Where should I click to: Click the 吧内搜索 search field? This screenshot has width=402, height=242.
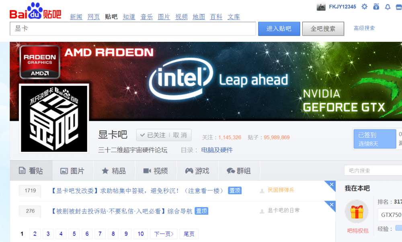coord(373,171)
